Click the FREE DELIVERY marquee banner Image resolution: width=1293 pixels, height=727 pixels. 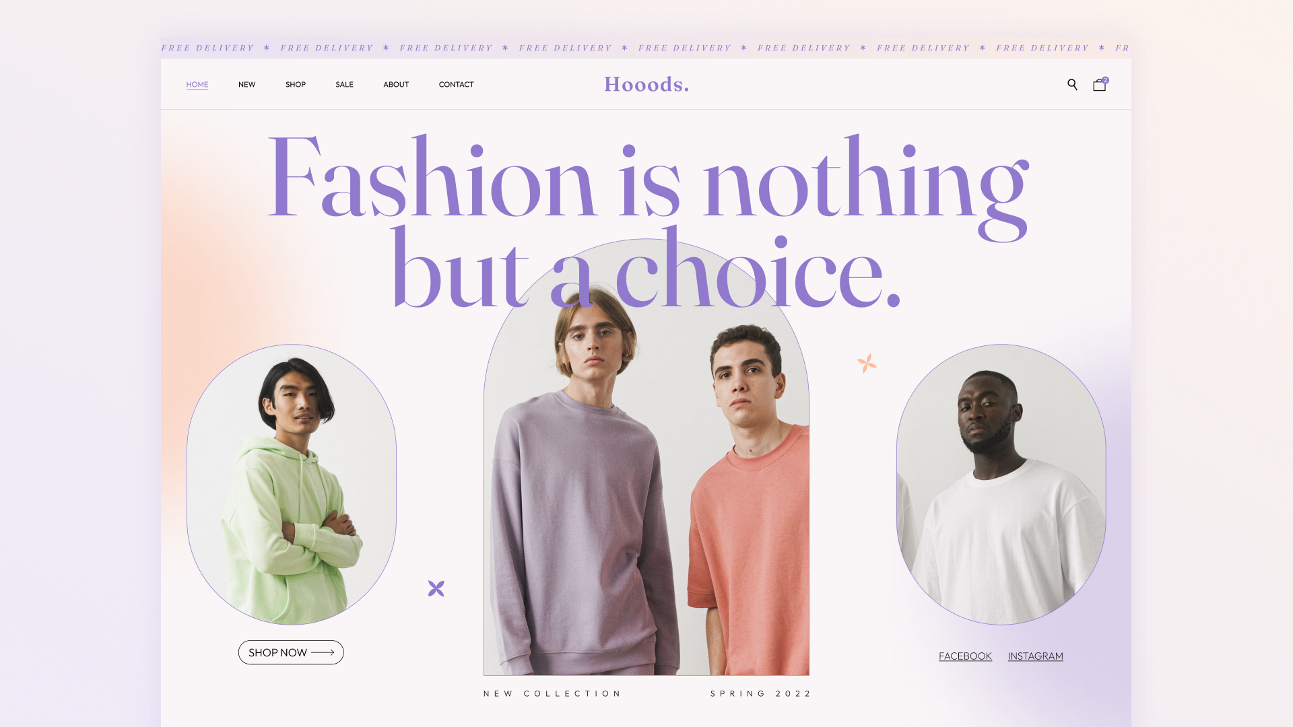[646, 48]
